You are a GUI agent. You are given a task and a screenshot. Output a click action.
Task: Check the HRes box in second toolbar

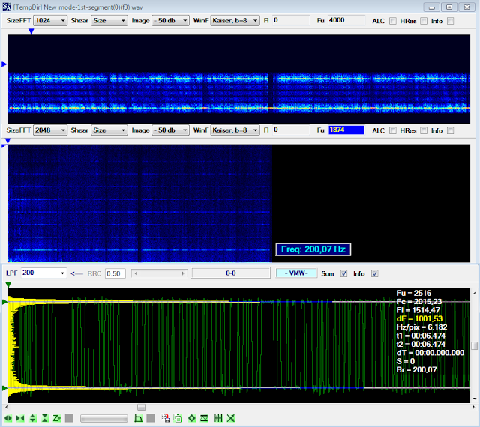point(424,130)
